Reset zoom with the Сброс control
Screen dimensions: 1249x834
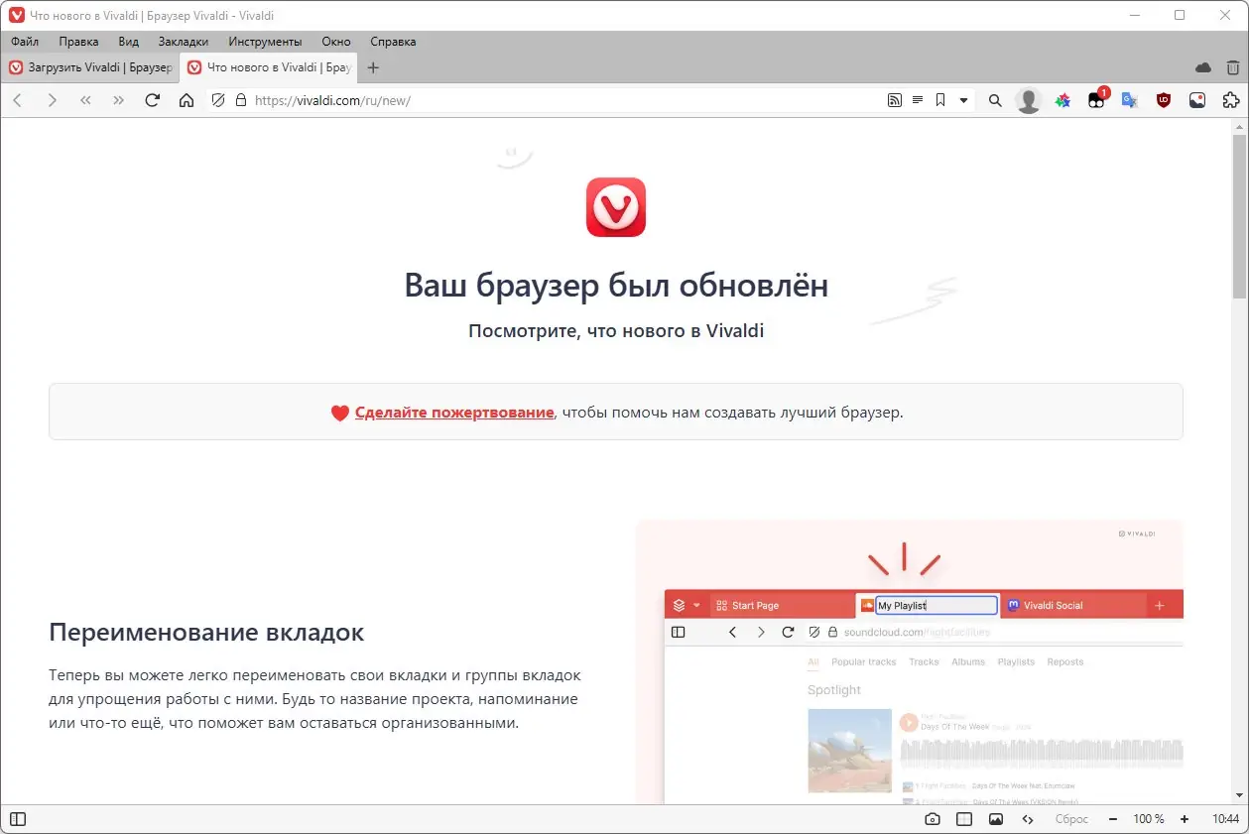[x=1071, y=818]
